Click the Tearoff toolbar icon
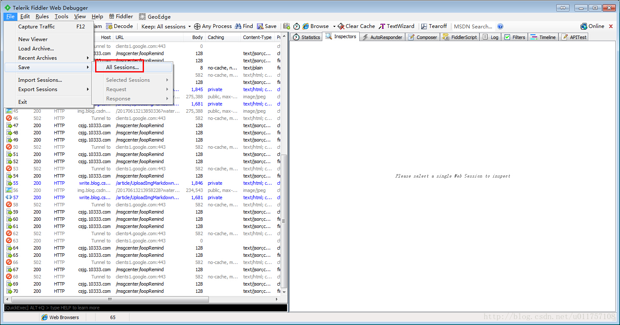This screenshot has width=620, height=325. point(424,26)
